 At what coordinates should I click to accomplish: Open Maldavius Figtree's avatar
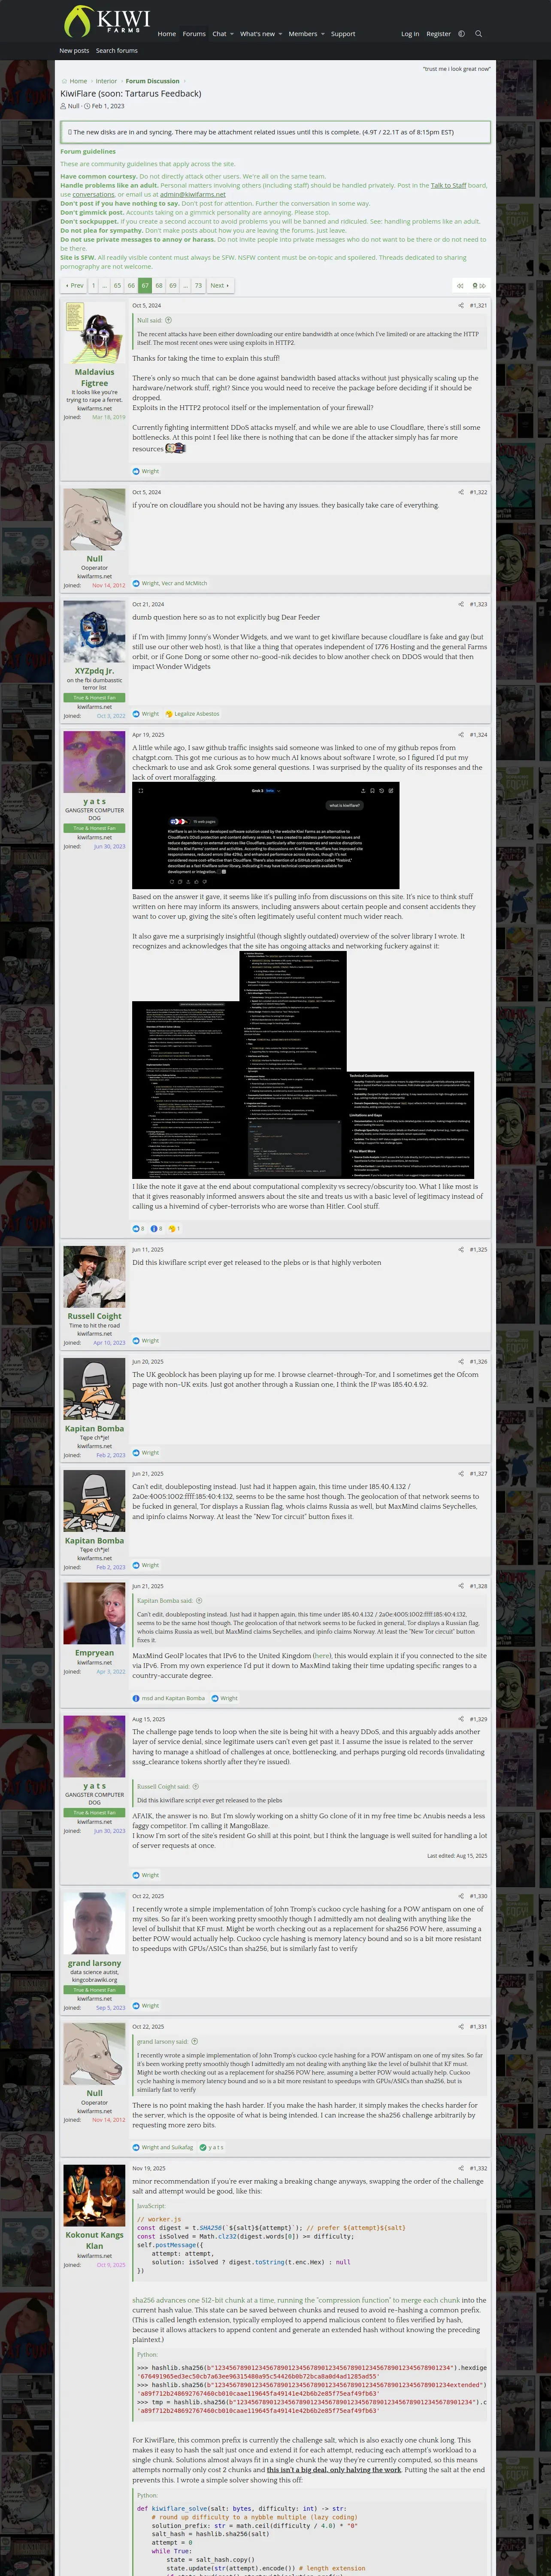[x=94, y=333]
